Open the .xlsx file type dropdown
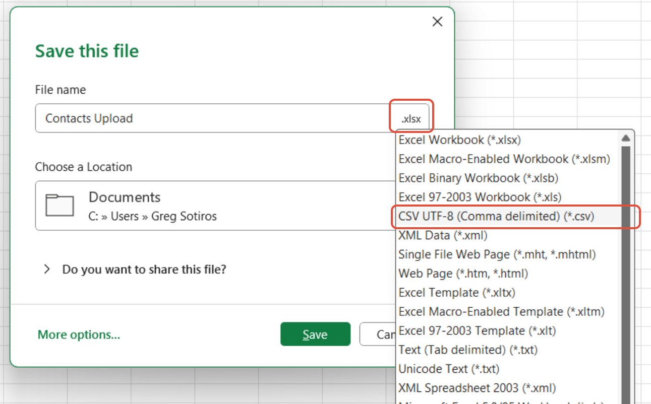651x404 pixels. 411,119
